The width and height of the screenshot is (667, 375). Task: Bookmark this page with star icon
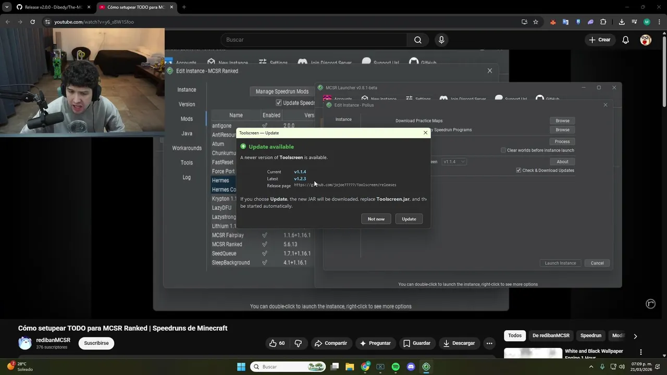pos(536,22)
